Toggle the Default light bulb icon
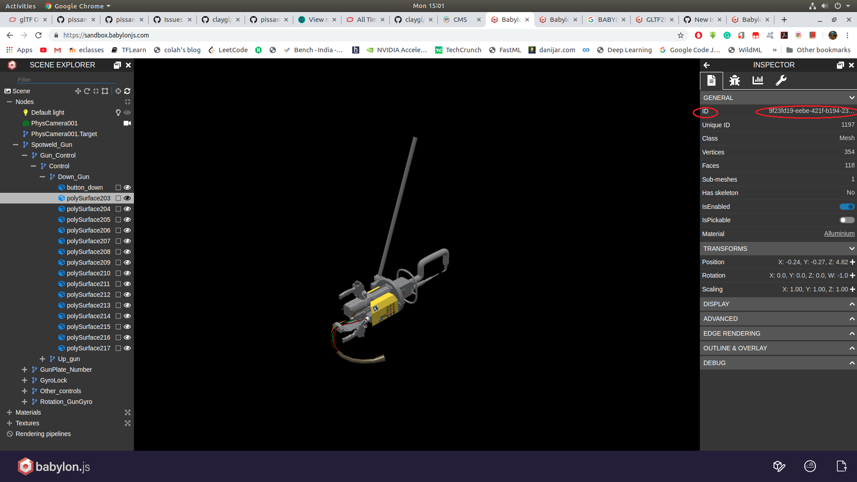This screenshot has height=482, width=857. click(118, 112)
